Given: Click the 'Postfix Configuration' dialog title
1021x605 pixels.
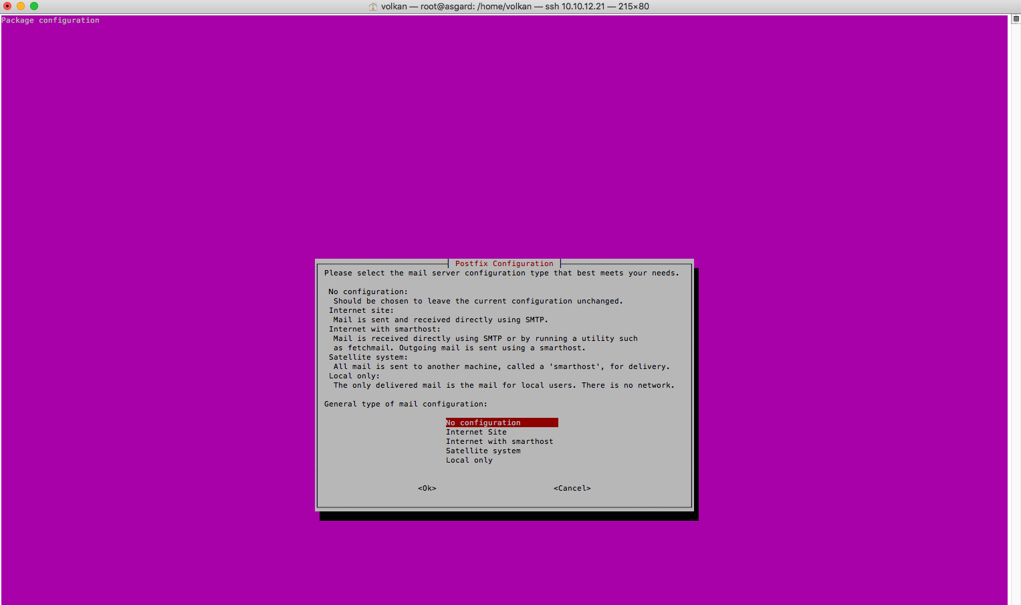Looking at the screenshot, I should 504,263.
